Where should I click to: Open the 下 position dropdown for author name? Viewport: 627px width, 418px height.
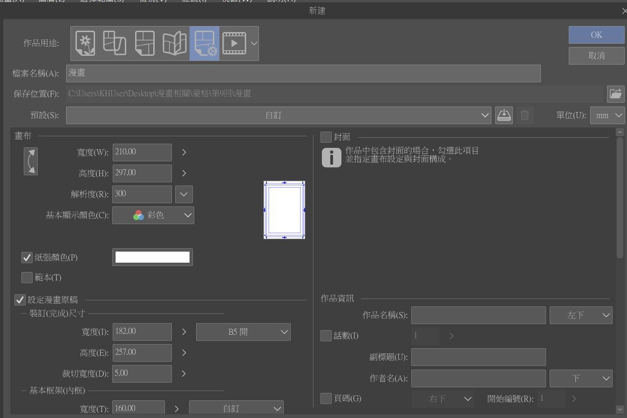click(x=581, y=378)
